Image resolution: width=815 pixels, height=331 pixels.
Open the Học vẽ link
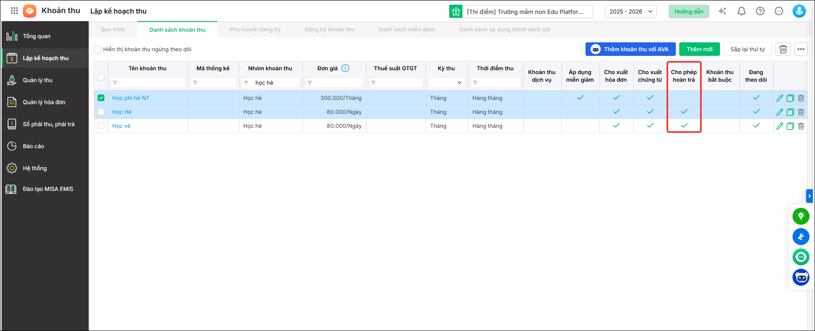coord(121,126)
